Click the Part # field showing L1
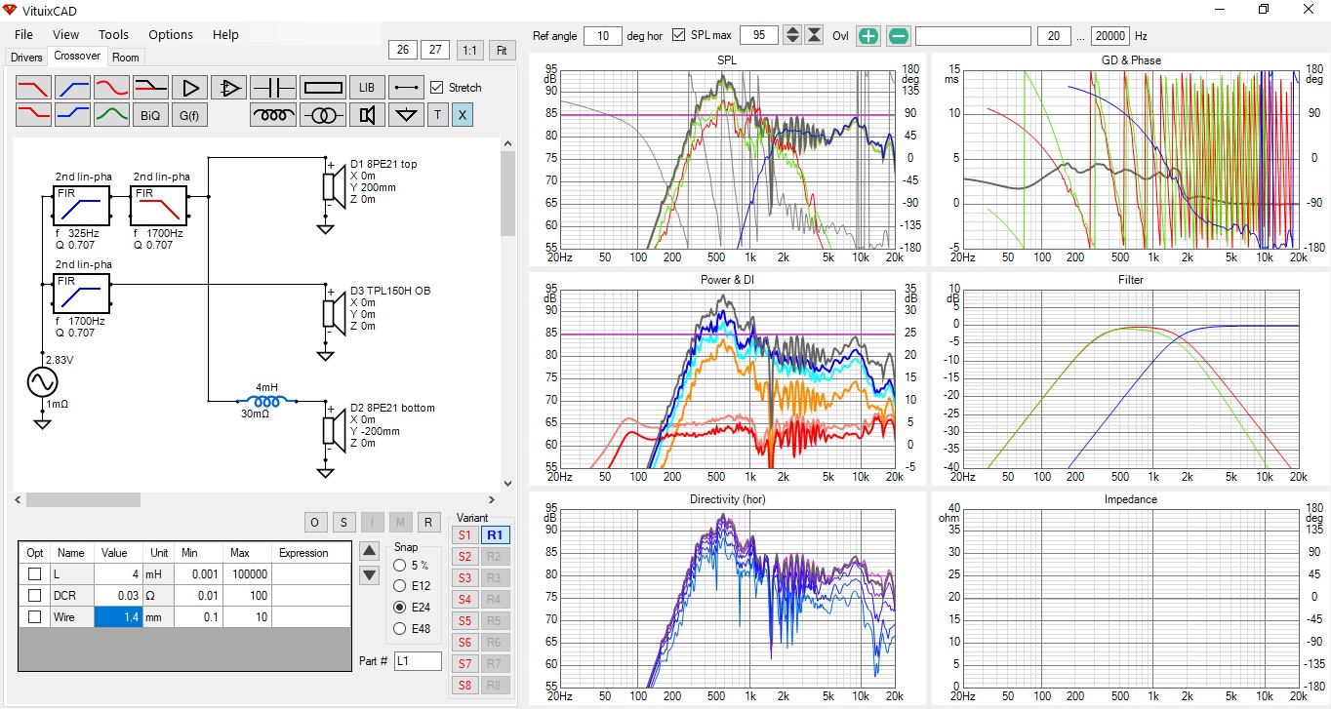This screenshot has width=1331, height=709. 418,661
